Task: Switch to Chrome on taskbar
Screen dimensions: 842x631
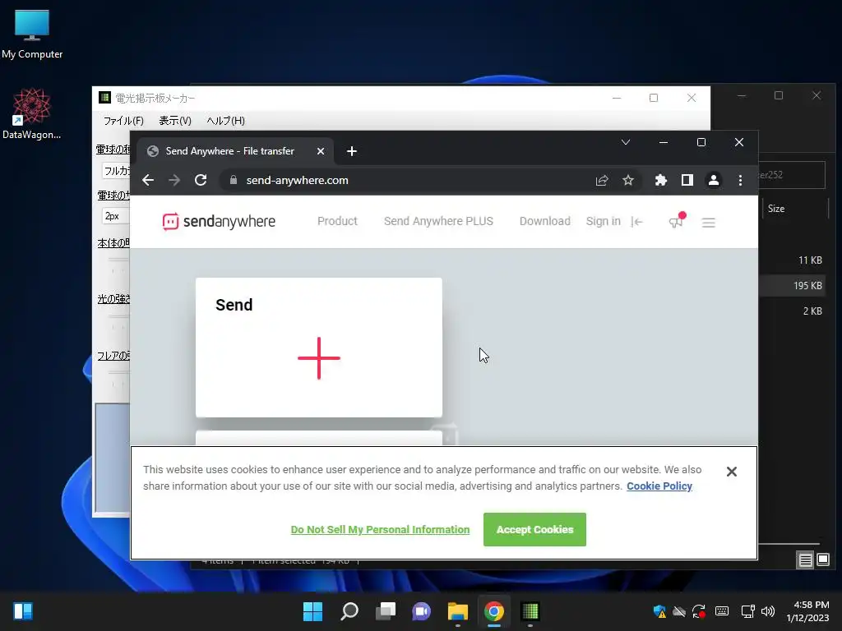Action: click(494, 611)
